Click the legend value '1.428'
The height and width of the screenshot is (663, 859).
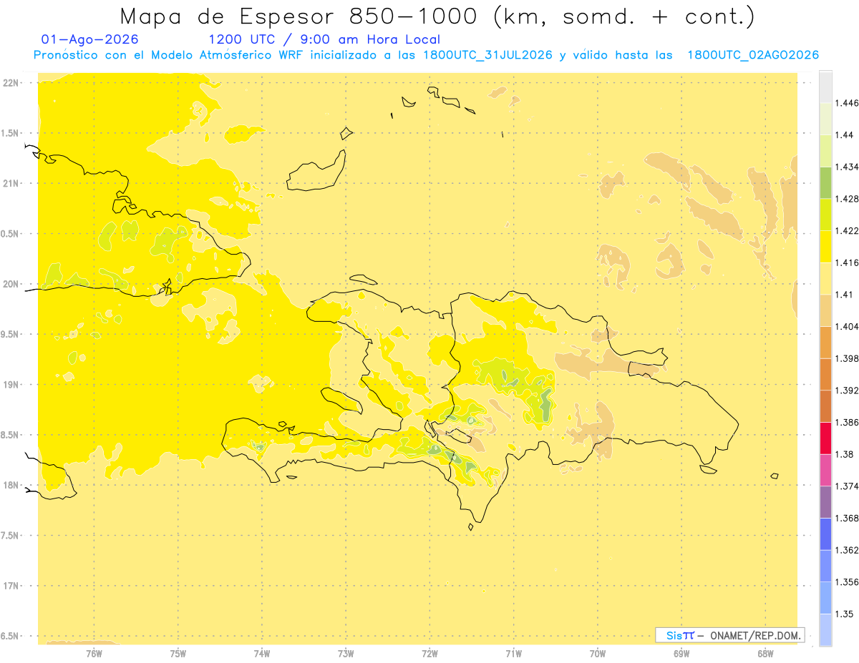(848, 199)
